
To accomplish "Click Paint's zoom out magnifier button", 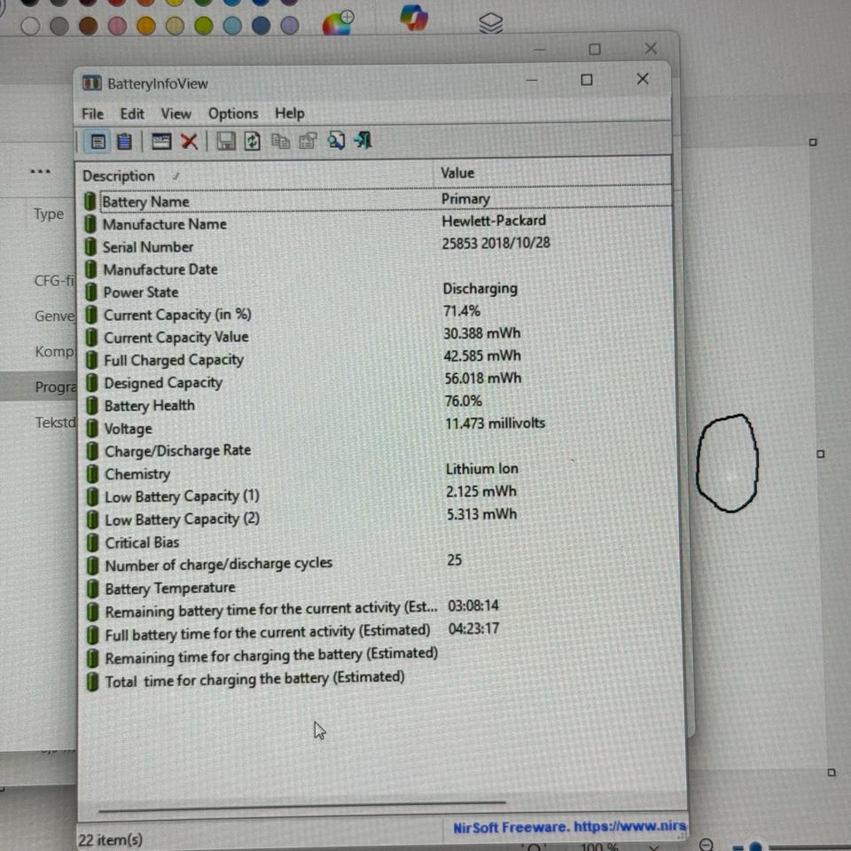I will point(707,844).
